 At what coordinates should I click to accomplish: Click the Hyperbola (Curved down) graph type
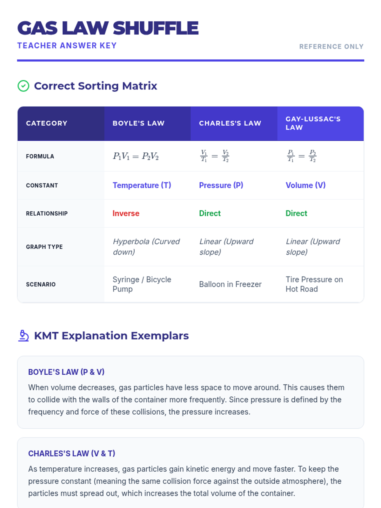pyautogui.click(x=146, y=247)
